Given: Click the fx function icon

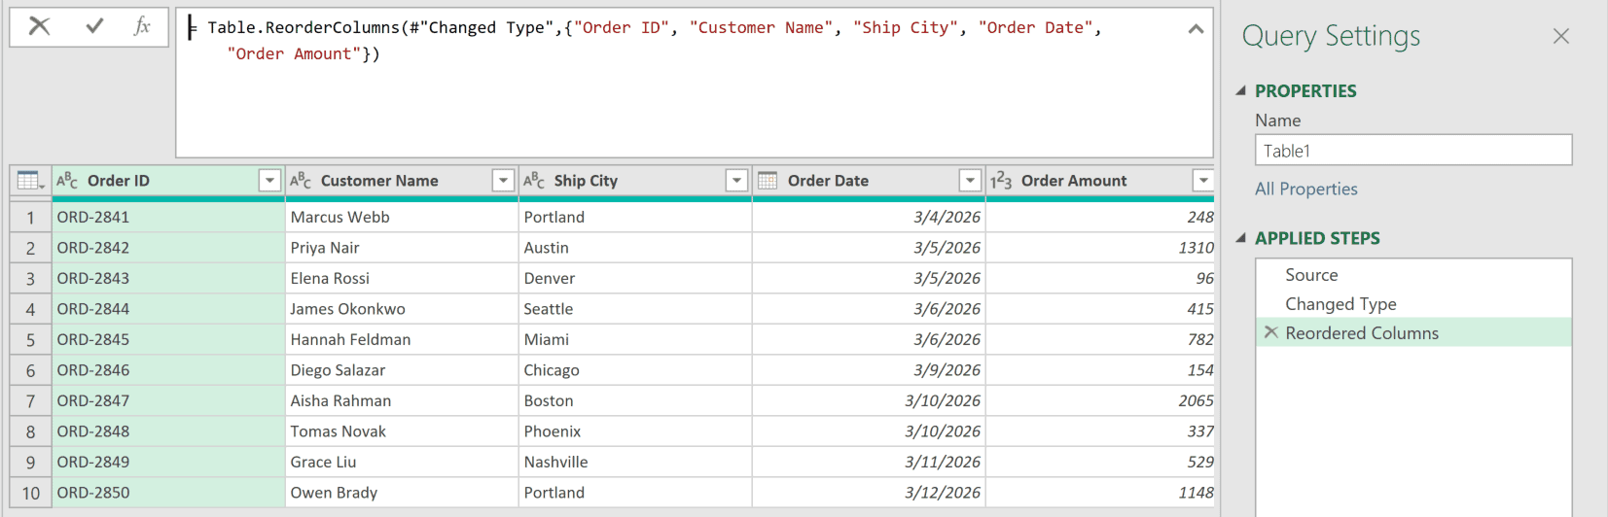Looking at the screenshot, I should coord(142,26).
